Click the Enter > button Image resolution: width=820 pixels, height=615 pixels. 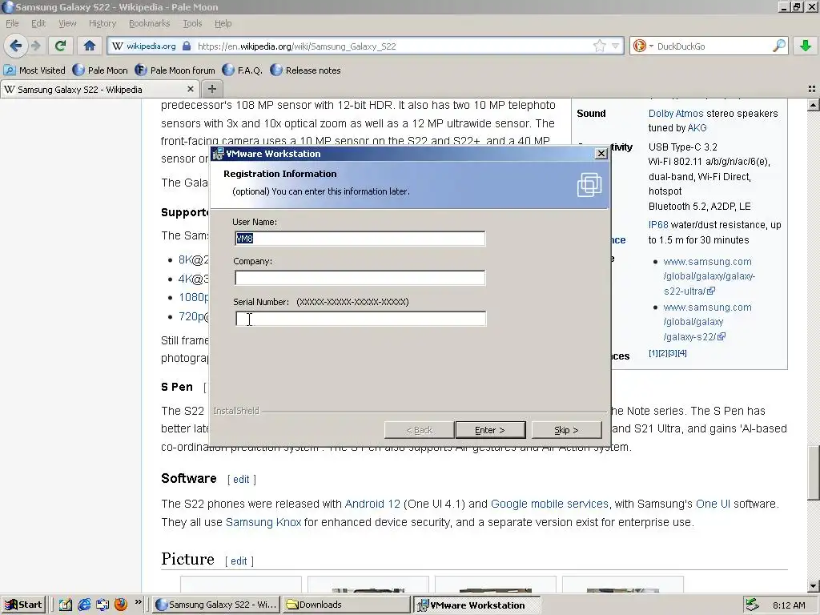[490, 430]
